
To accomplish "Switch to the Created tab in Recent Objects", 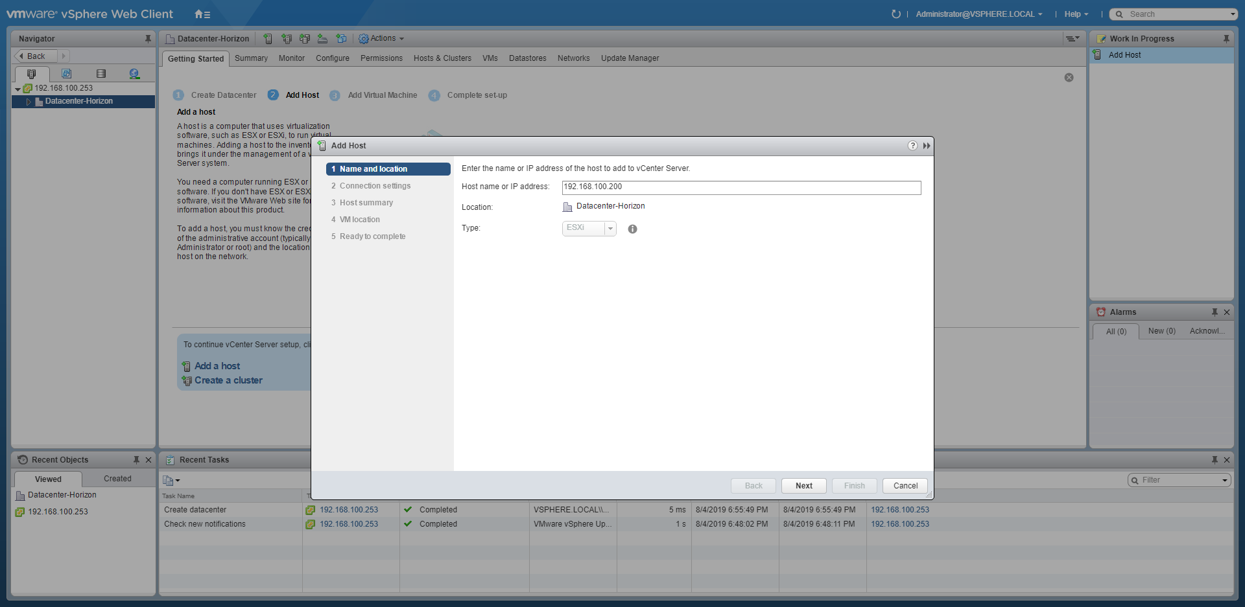I will coord(117,479).
